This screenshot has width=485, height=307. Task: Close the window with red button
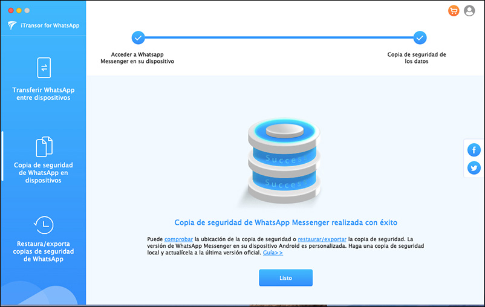[11, 10]
